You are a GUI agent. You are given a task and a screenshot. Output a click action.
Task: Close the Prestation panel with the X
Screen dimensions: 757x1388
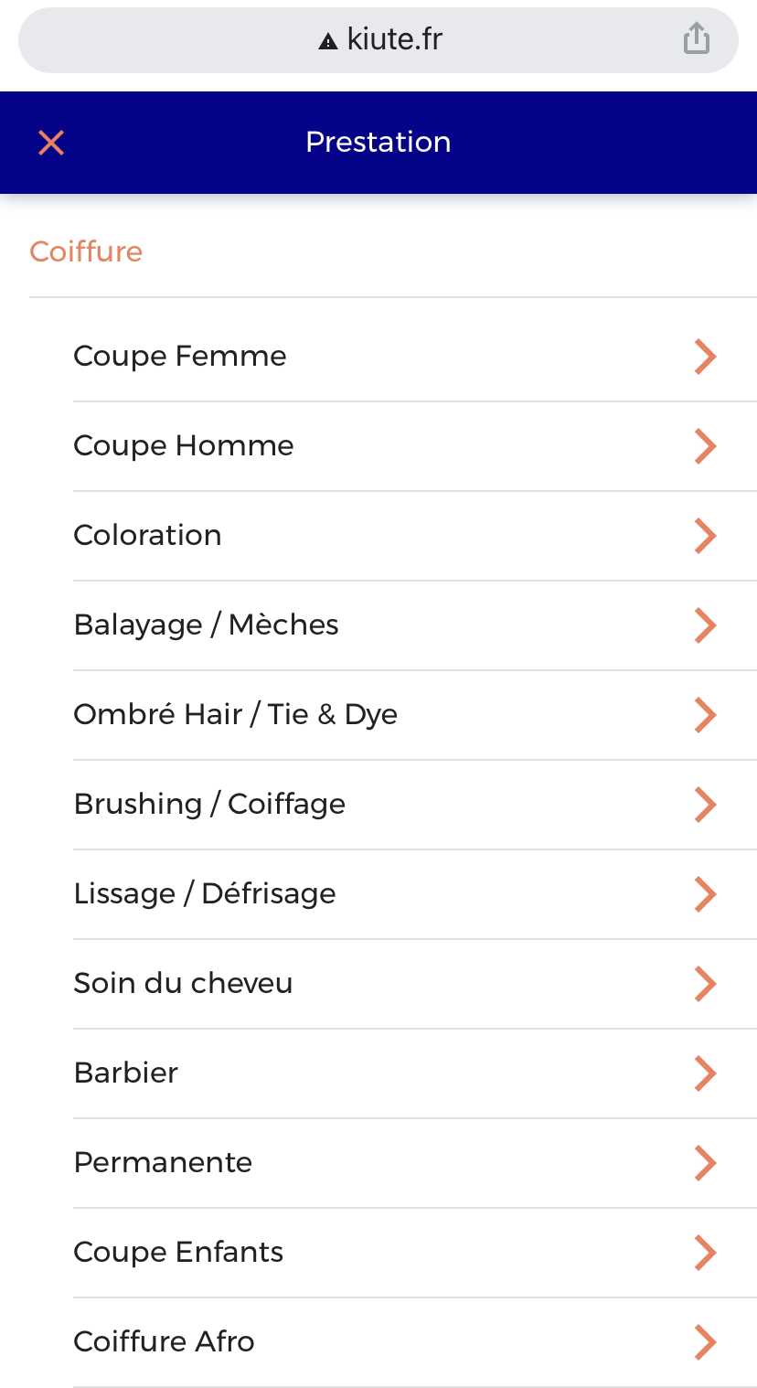(51, 143)
